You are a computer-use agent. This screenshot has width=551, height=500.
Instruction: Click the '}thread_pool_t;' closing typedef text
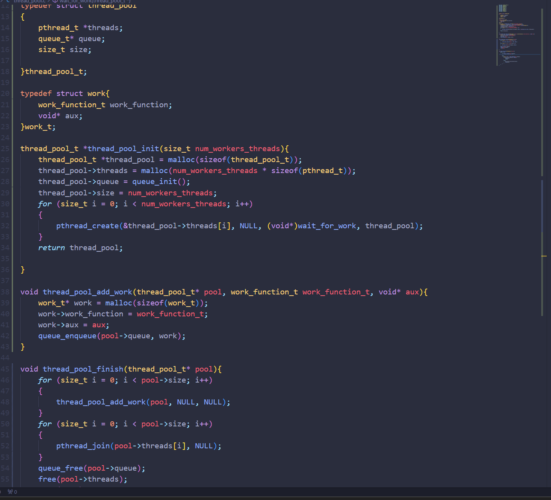coord(54,72)
